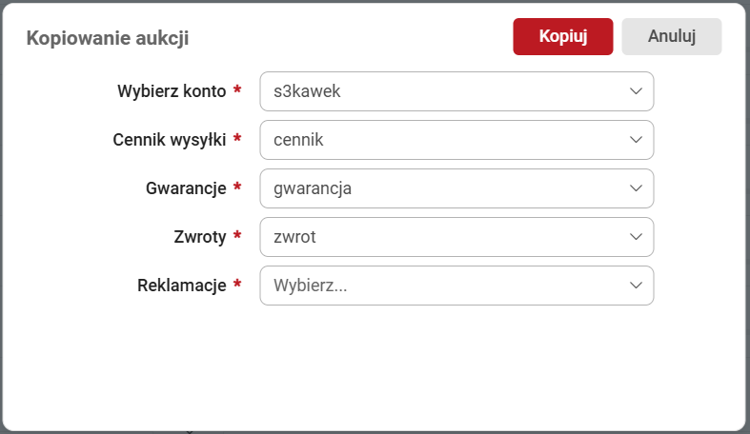Expand the Reklamacje chevron arrow

point(637,286)
